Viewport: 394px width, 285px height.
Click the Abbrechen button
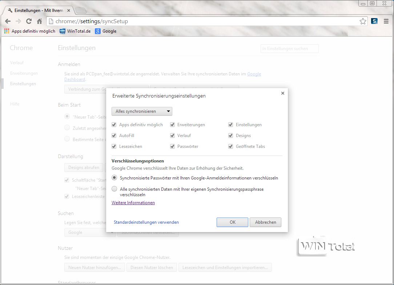click(x=266, y=222)
